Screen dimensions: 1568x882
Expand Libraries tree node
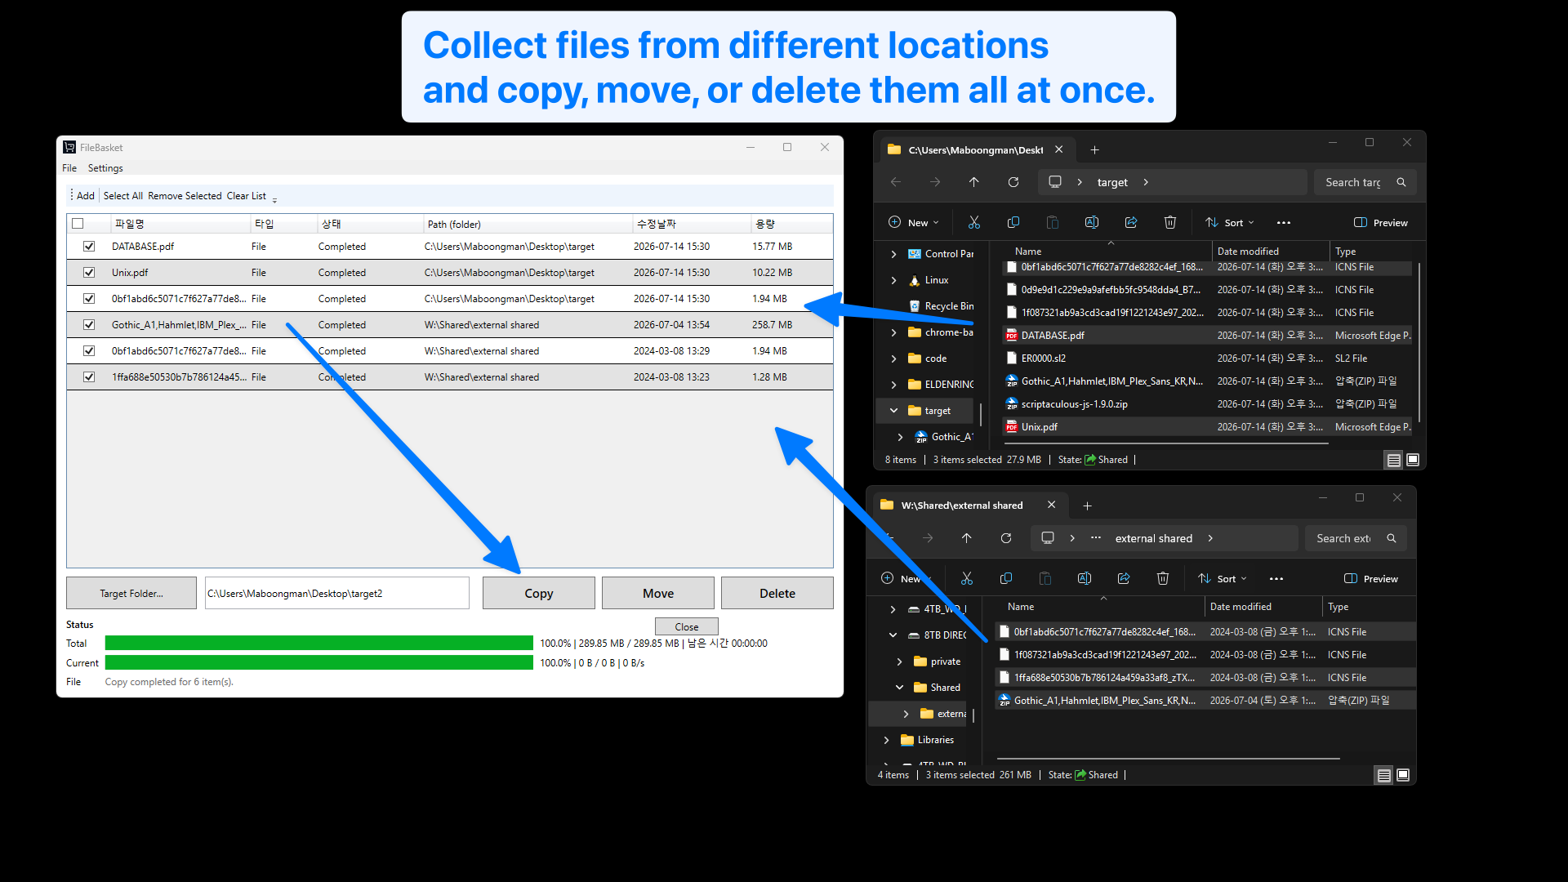886,740
